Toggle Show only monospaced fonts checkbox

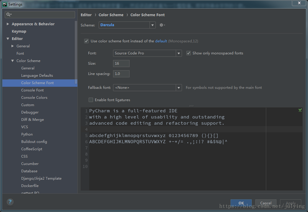pos(188,53)
